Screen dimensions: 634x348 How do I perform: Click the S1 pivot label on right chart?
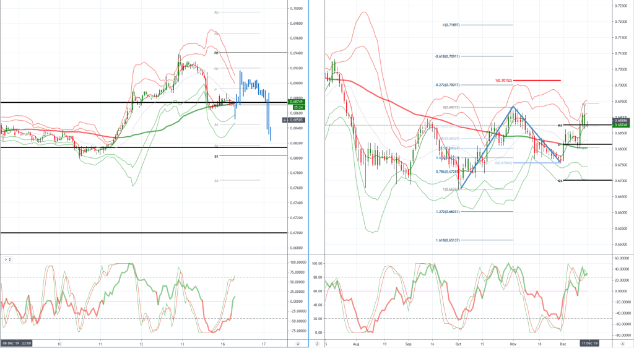coord(560,181)
